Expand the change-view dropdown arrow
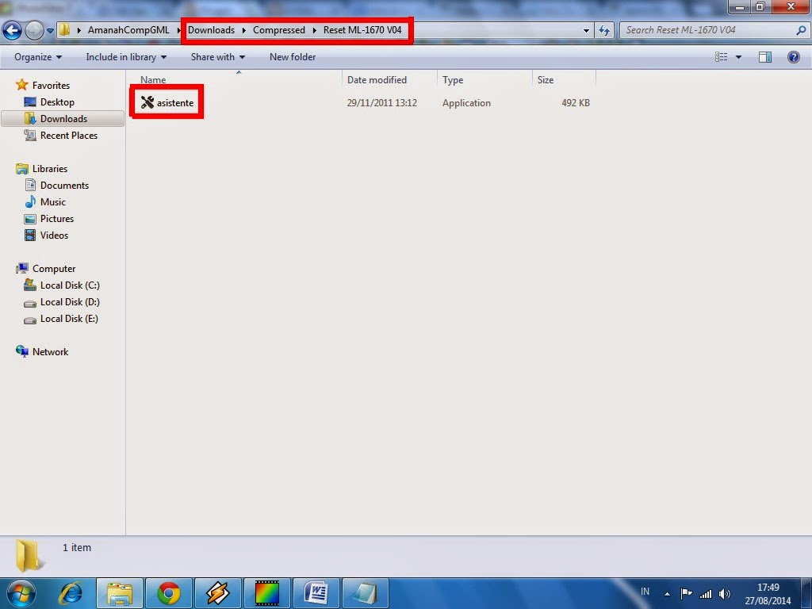Viewport: 812px width, 609px height. pyautogui.click(x=738, y=56)
